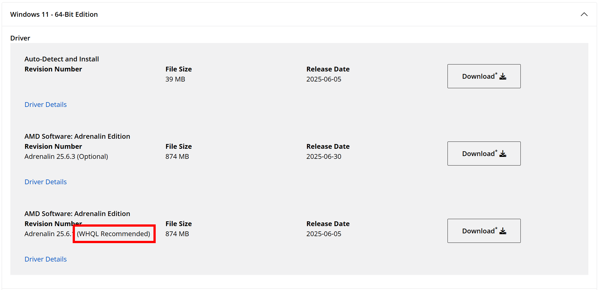Download the WHQL Recommended Adrenalin driver

484,231
